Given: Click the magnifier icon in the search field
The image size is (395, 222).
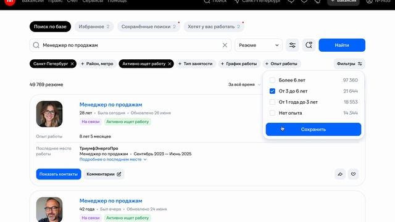Looking at the screenshot, I should click(36, 45).
